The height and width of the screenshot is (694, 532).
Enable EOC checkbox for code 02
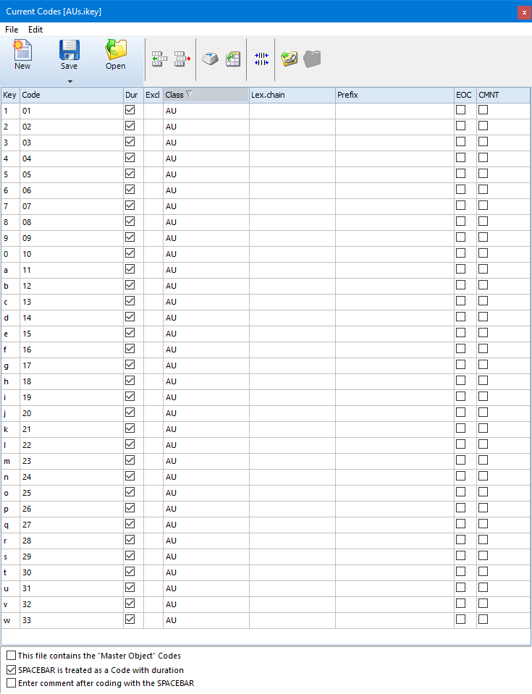[x=461, y=126]
